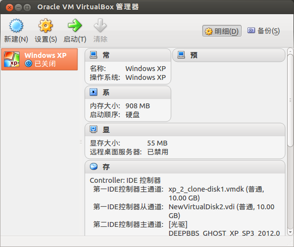Click the vertical scrollbar thumb
Viewport: 294px width, 247px height.
[x=290, y=100]
